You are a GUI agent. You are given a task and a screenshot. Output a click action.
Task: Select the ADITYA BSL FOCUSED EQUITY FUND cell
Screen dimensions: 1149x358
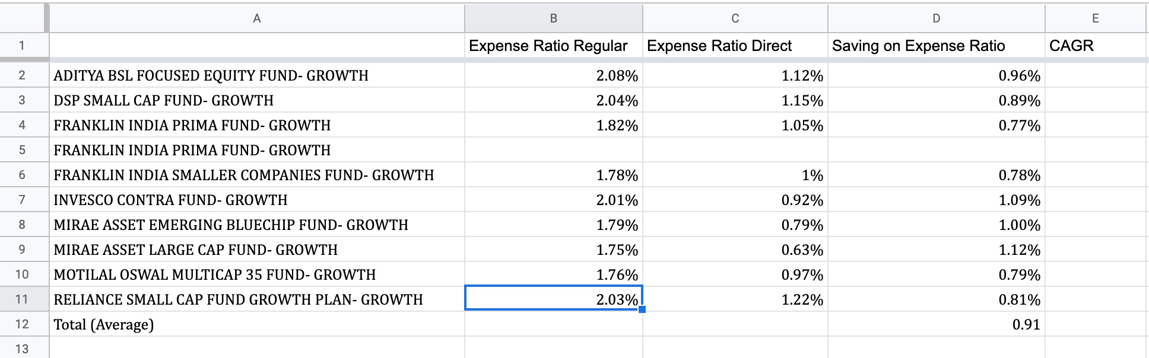point(256,75)
